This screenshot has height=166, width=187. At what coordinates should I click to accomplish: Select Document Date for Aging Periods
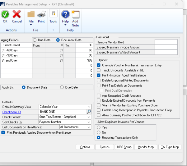(58, 40)
